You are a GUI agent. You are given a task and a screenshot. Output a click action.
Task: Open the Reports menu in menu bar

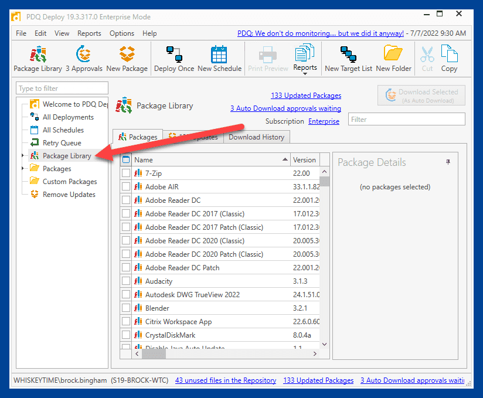89,33
